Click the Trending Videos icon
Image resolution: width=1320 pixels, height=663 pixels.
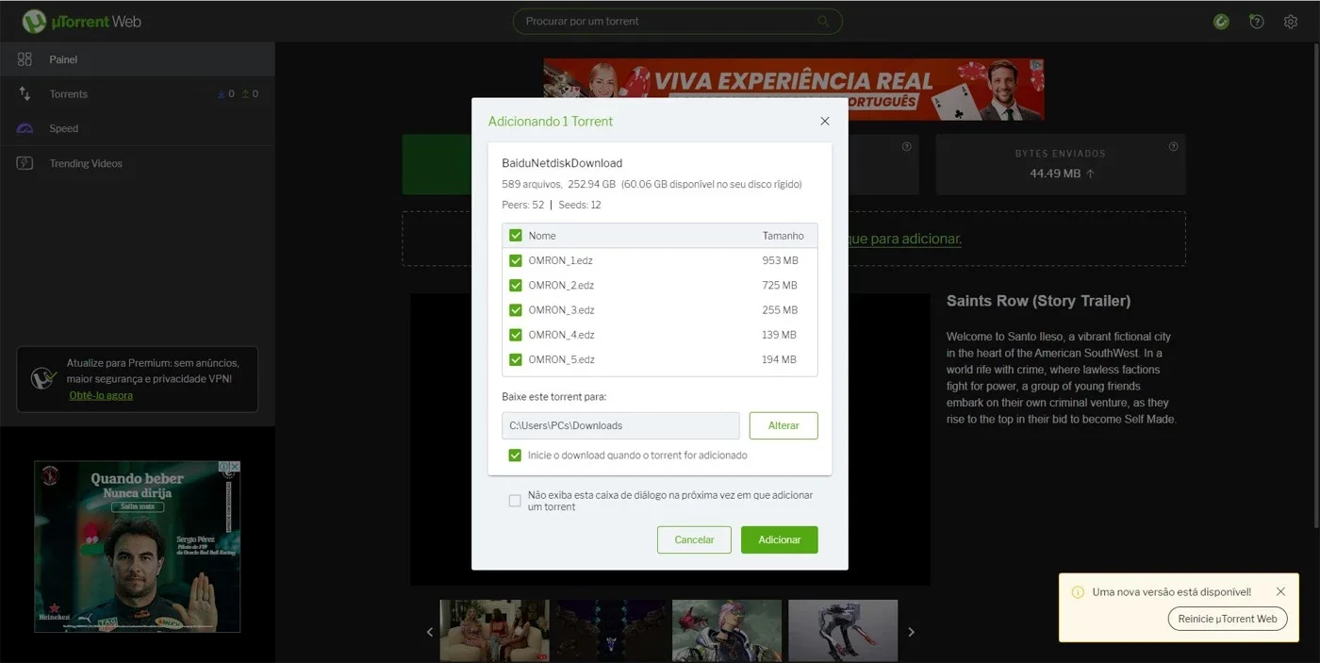(25, 163)
